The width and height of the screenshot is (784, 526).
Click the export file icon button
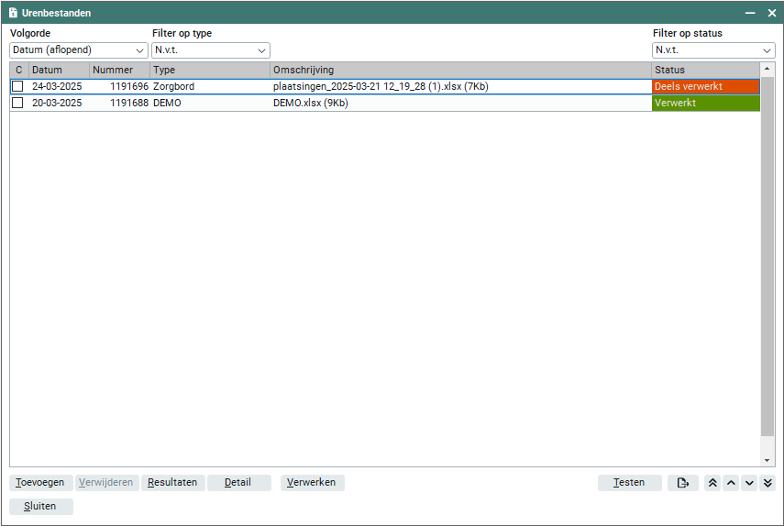point(682,483)
